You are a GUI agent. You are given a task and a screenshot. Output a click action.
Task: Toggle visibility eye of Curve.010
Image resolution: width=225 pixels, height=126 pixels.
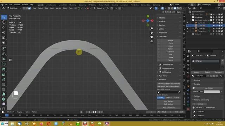pos(217,31)
